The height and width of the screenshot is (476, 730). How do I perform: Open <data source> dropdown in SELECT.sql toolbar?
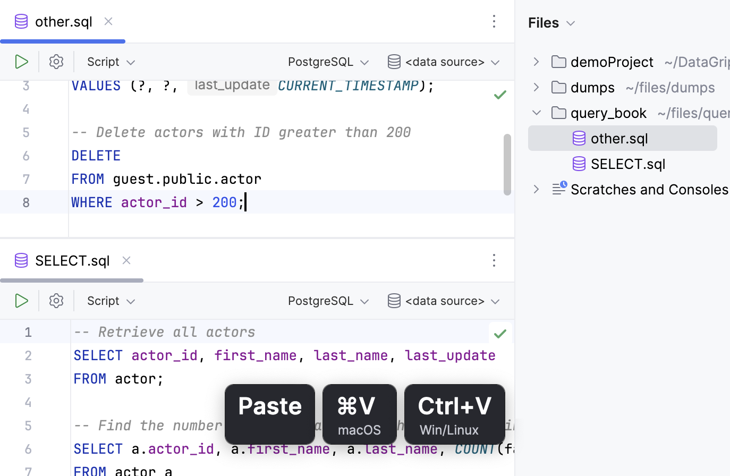click(444, 301)
